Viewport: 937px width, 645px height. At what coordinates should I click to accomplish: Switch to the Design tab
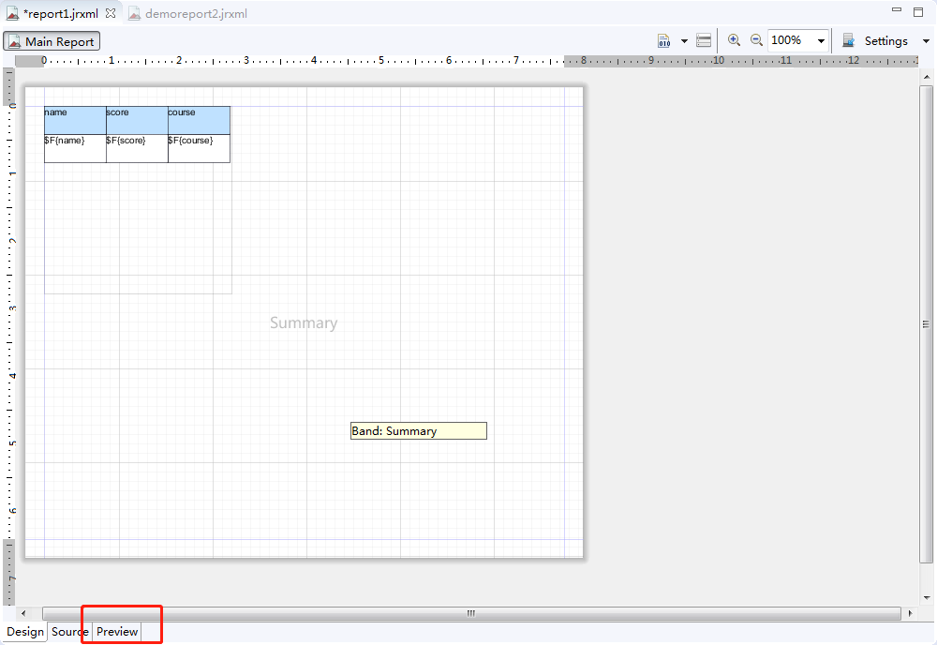click(24, 631)
